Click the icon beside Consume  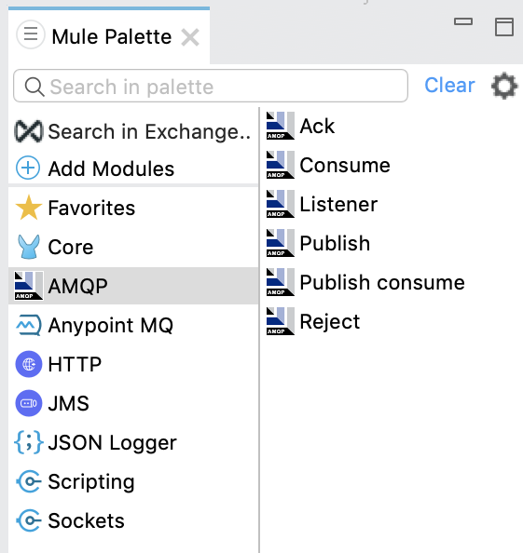click(281, 165)
